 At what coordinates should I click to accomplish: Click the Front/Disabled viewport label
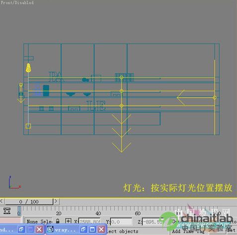(x=17, y=2)
